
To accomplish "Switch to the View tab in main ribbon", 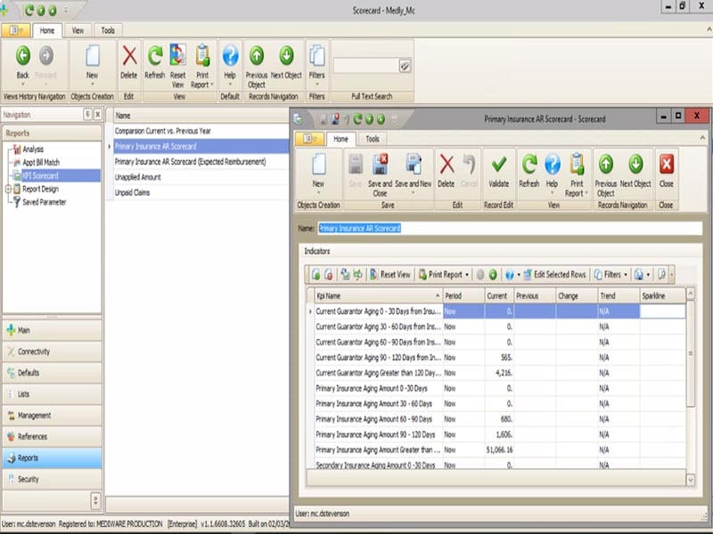I will (x=78, y=30).
